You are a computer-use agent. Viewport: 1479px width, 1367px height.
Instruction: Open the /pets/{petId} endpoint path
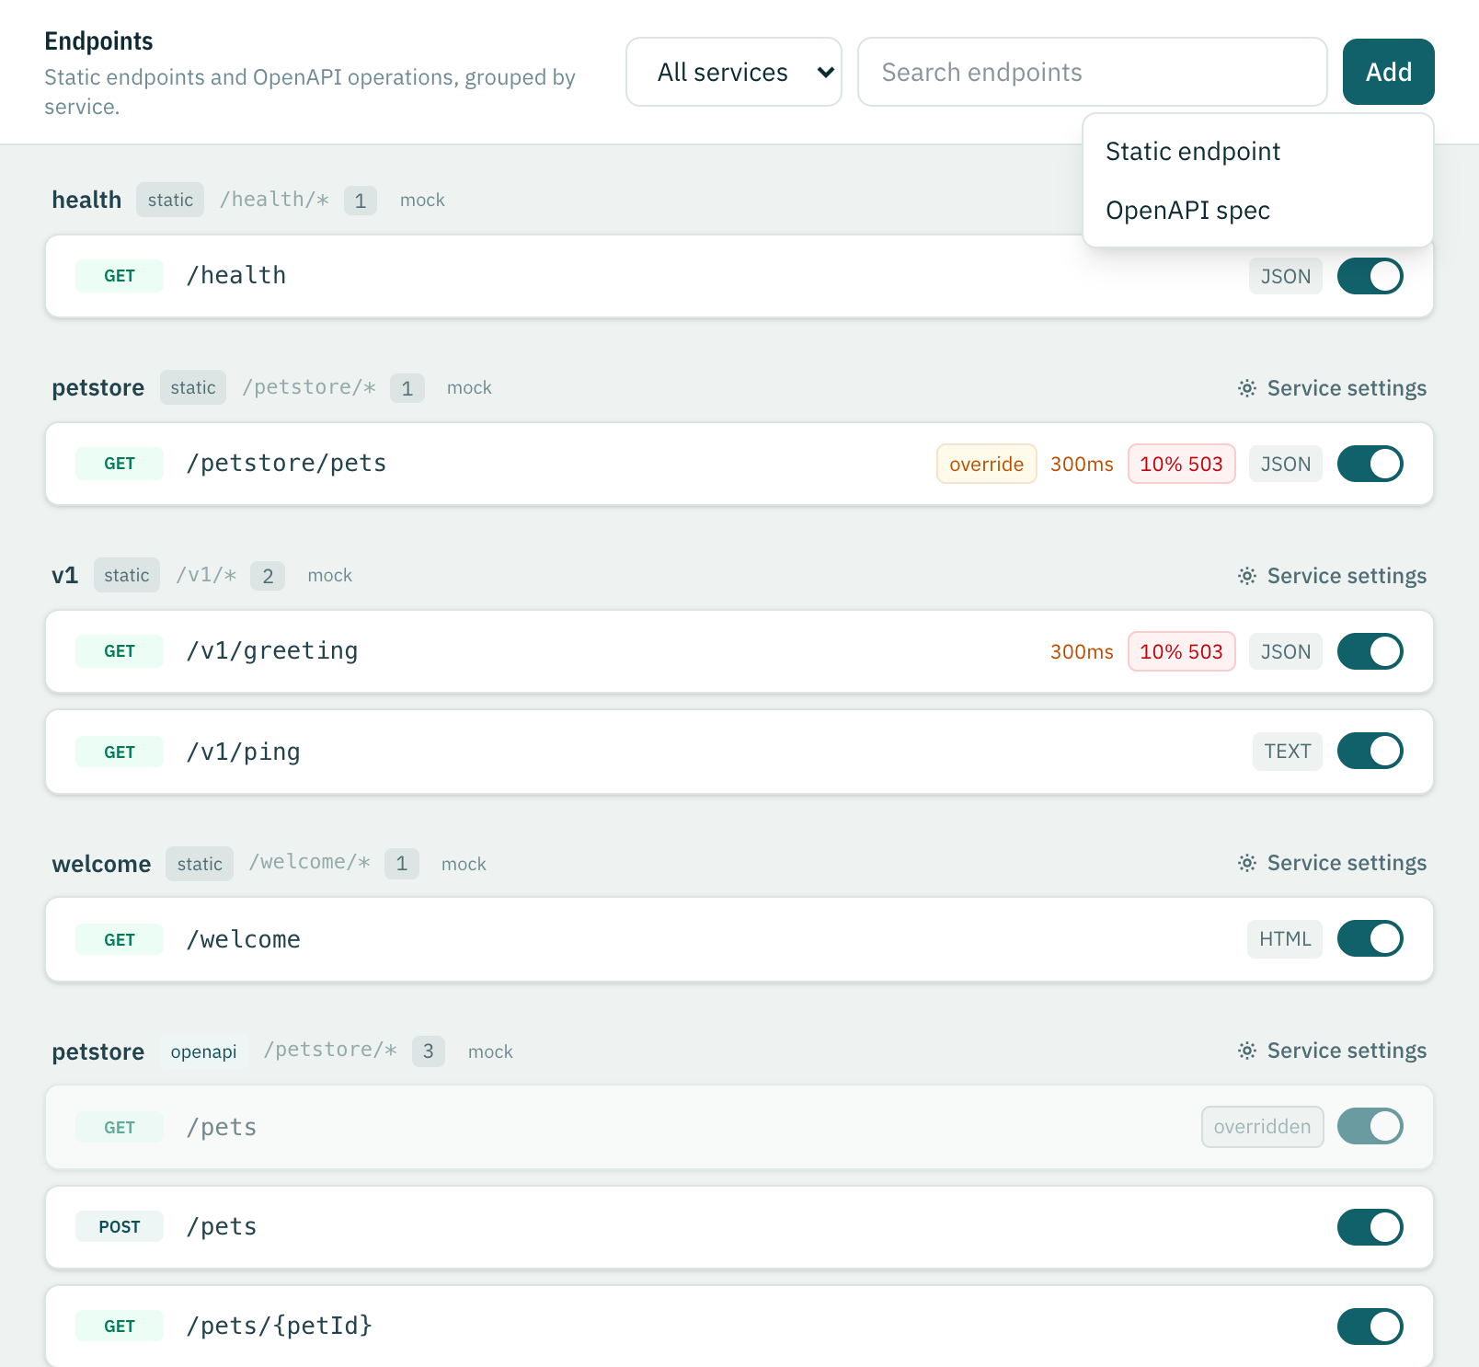coord(280,1326)
